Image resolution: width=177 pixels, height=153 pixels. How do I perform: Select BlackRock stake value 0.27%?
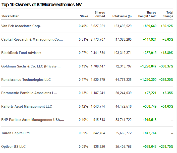[83, 53]
